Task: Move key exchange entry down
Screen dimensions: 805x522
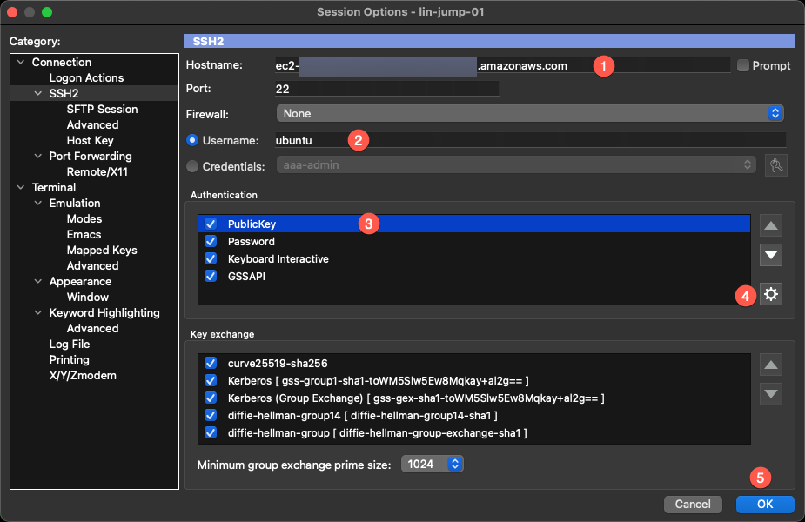Action: [770, 394]
